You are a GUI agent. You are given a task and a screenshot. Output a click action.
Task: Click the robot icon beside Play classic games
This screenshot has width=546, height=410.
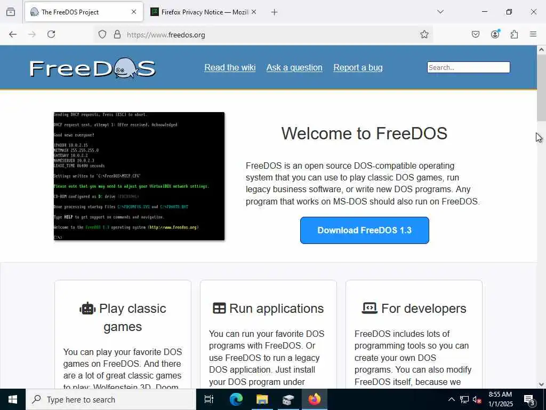pyautogui.click(x=87, y=309)
